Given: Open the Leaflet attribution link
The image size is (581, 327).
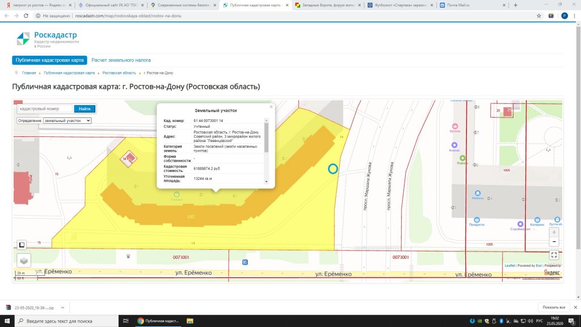Looking at the screenshot, I should click(x=510, y=266).
